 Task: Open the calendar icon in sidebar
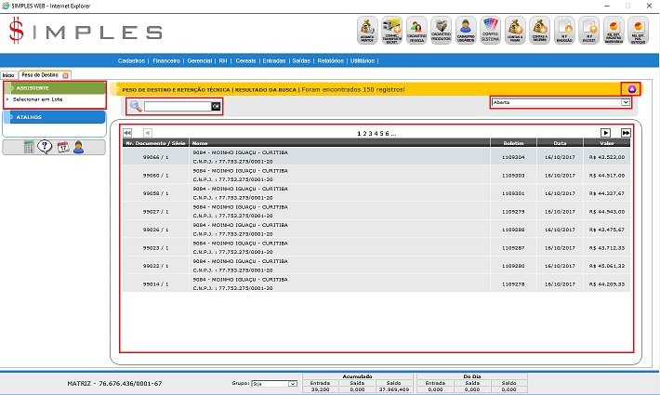click(x=62, y=147)
